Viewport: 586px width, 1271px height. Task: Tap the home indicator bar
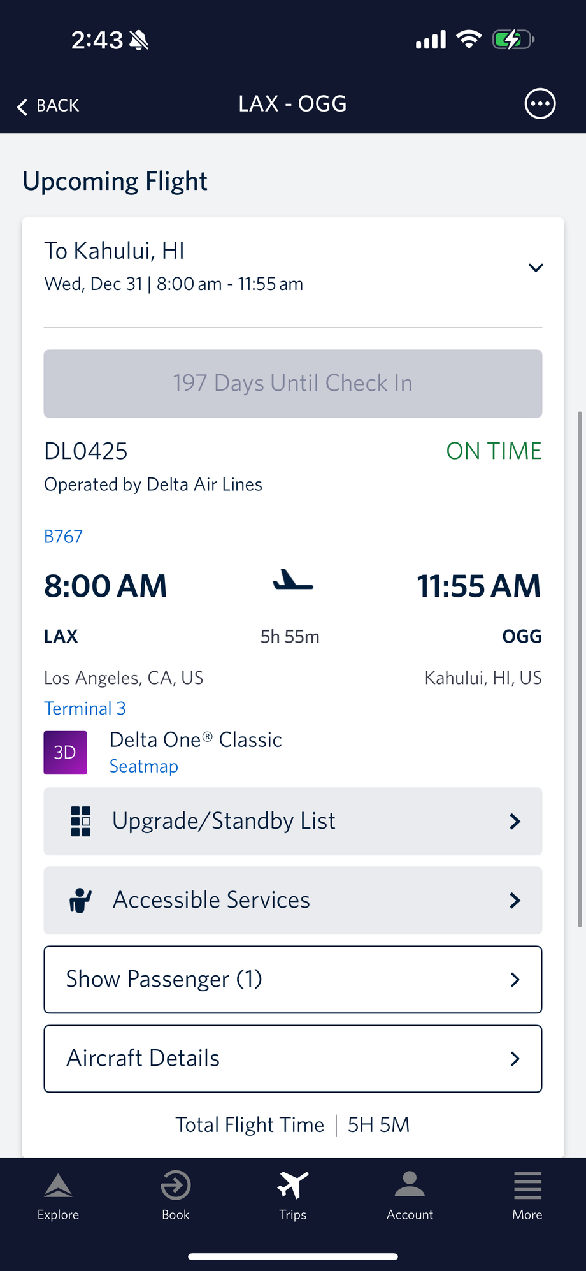coord(293,1257)
